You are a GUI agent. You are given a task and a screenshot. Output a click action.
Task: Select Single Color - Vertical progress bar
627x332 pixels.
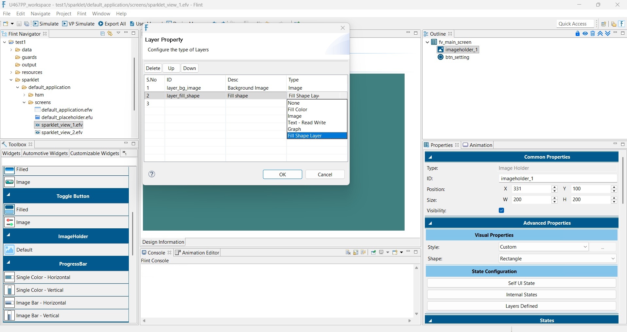(66, 290)
